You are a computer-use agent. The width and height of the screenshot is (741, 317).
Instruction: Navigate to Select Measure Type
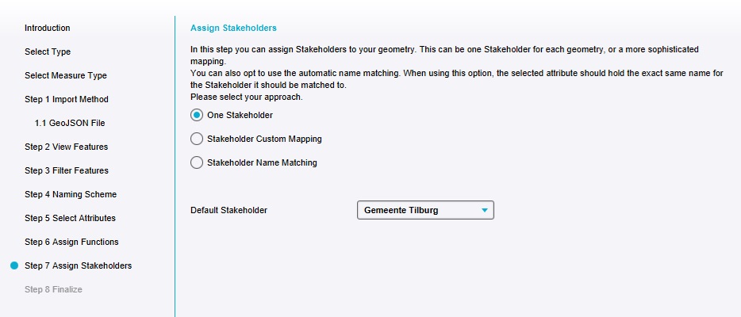[65, 75]
